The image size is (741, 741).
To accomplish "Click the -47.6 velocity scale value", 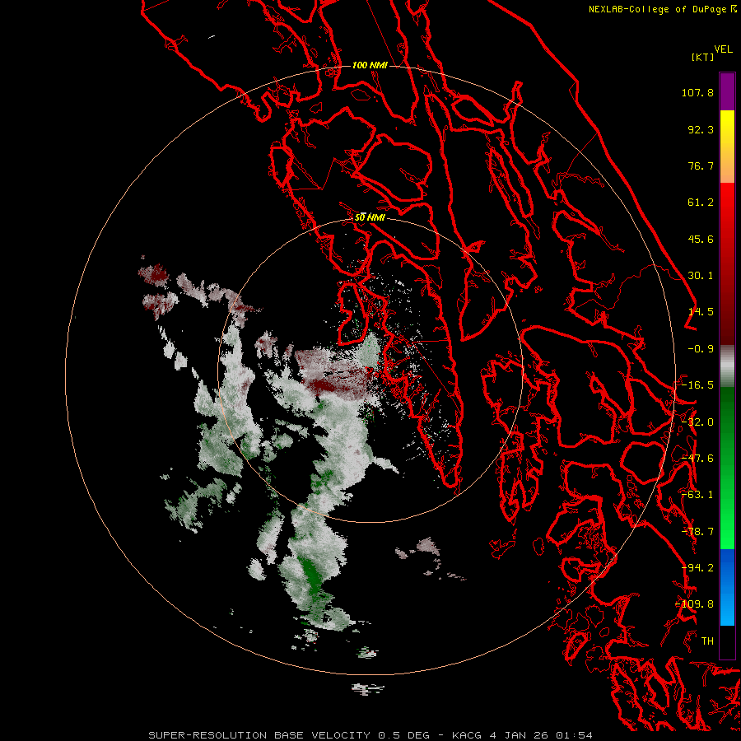I will click(x=697, y=459).
